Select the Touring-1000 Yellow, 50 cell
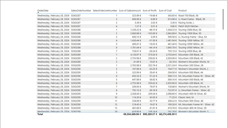The width and height of the screenshot is (227, 128). tap(191, 41)
